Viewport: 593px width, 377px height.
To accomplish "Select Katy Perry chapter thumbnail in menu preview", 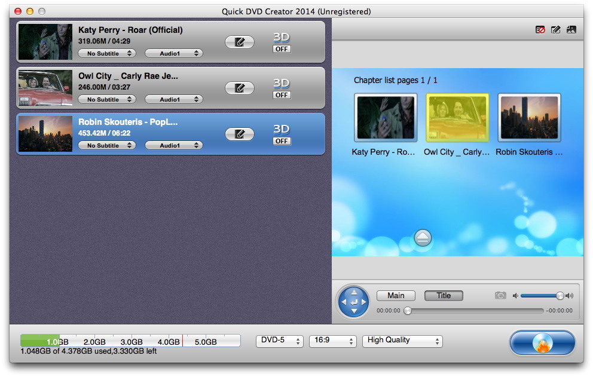I will point(386,118).
